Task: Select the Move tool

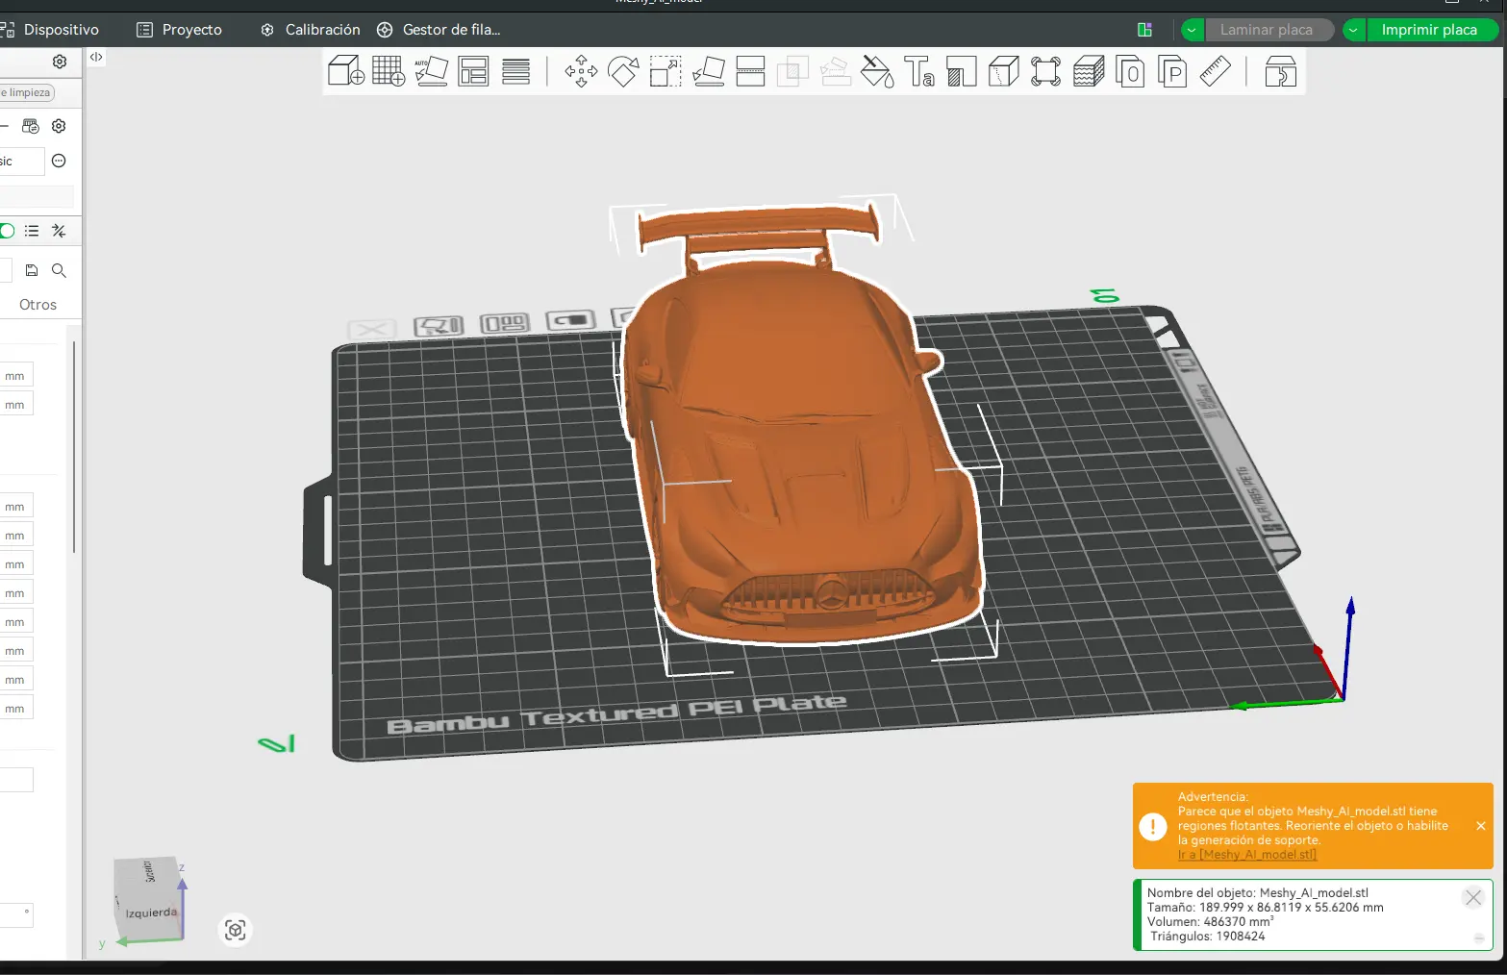Action: click(581, 71)
